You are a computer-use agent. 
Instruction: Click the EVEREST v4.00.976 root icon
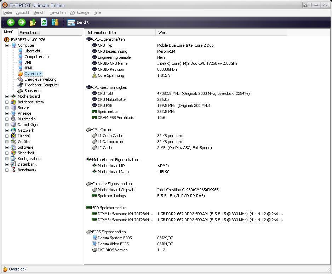pyautogui.click(x=7, y=40)
